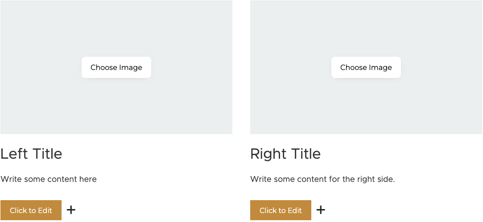Edit the Right Title heading
This screenshot has height=222, width=483.
(x=285, y=154)
